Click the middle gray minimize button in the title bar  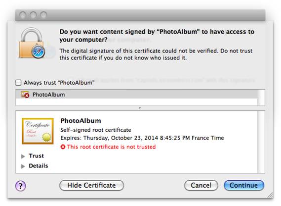click(33, 15)
